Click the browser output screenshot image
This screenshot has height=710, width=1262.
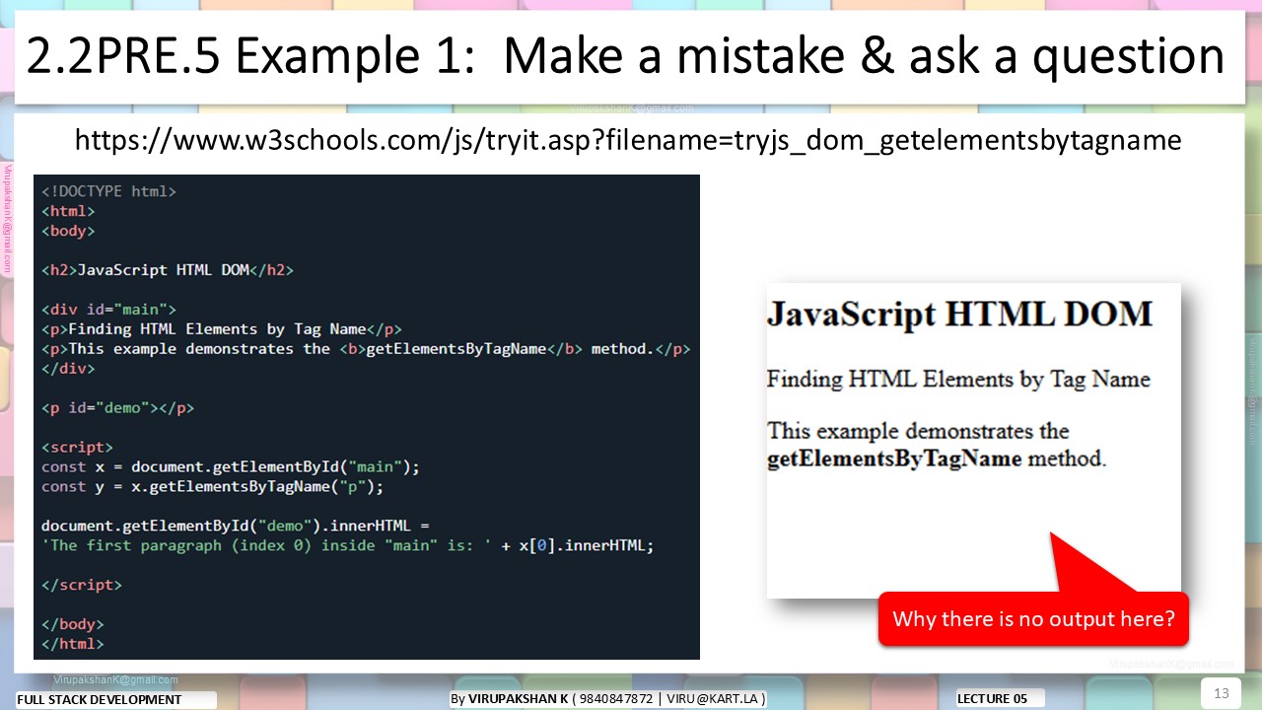(973, 440)
